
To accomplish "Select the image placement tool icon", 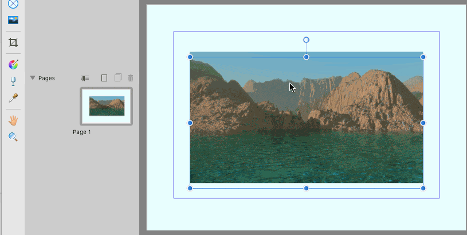I will point(13,20).
